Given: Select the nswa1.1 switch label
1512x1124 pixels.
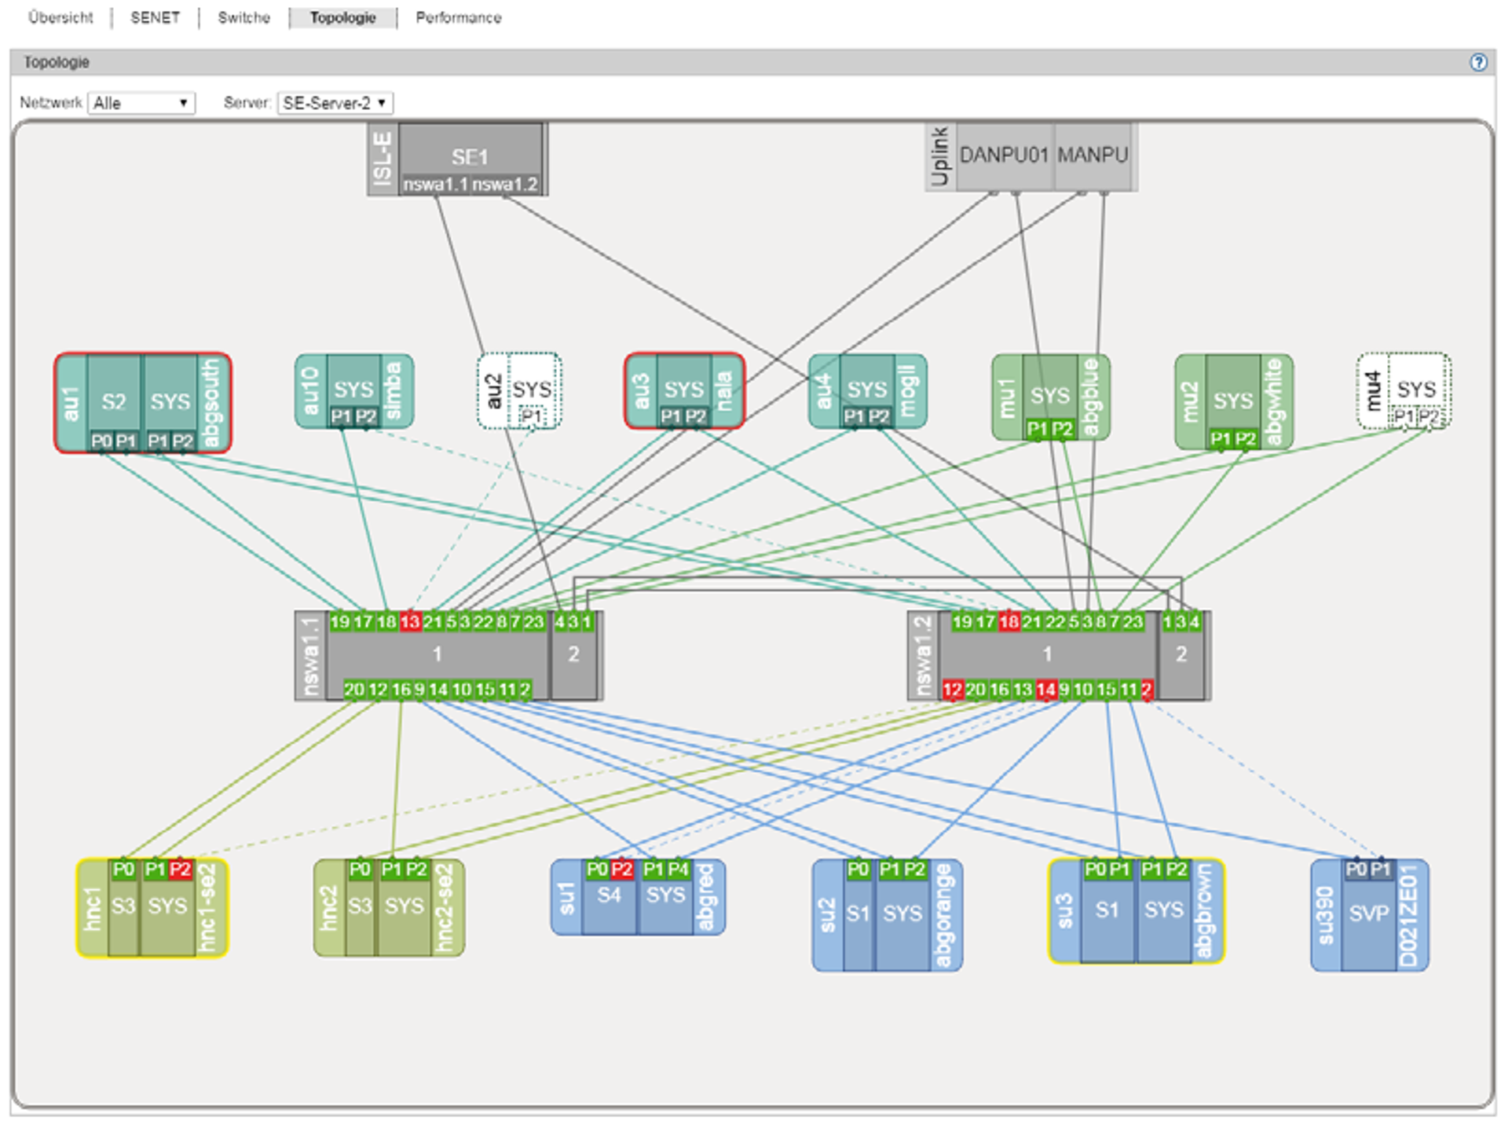Looking at the screenshot, I should 310,655.
